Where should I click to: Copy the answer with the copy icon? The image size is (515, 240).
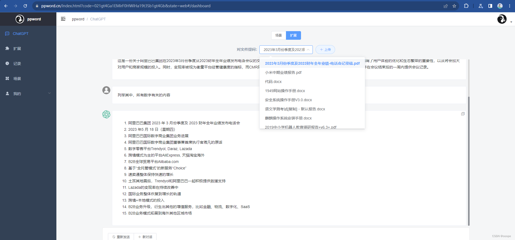click(463, 114)
